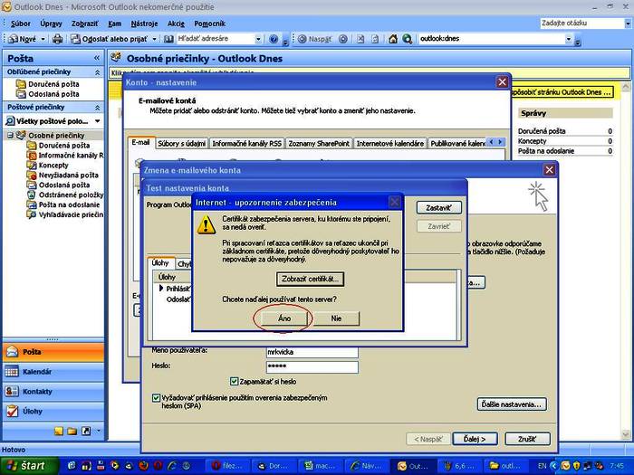634x475 pixels.
Task: Collapse Obľúbené priečinky section
Action: 98,72
